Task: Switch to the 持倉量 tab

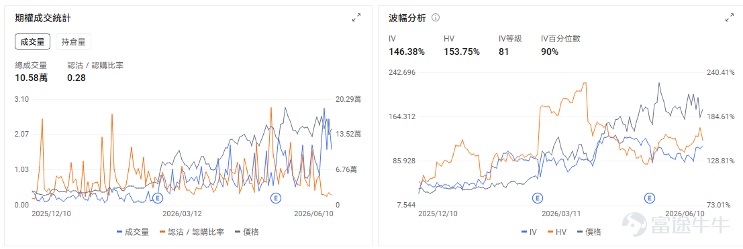Action: [73, 41]
